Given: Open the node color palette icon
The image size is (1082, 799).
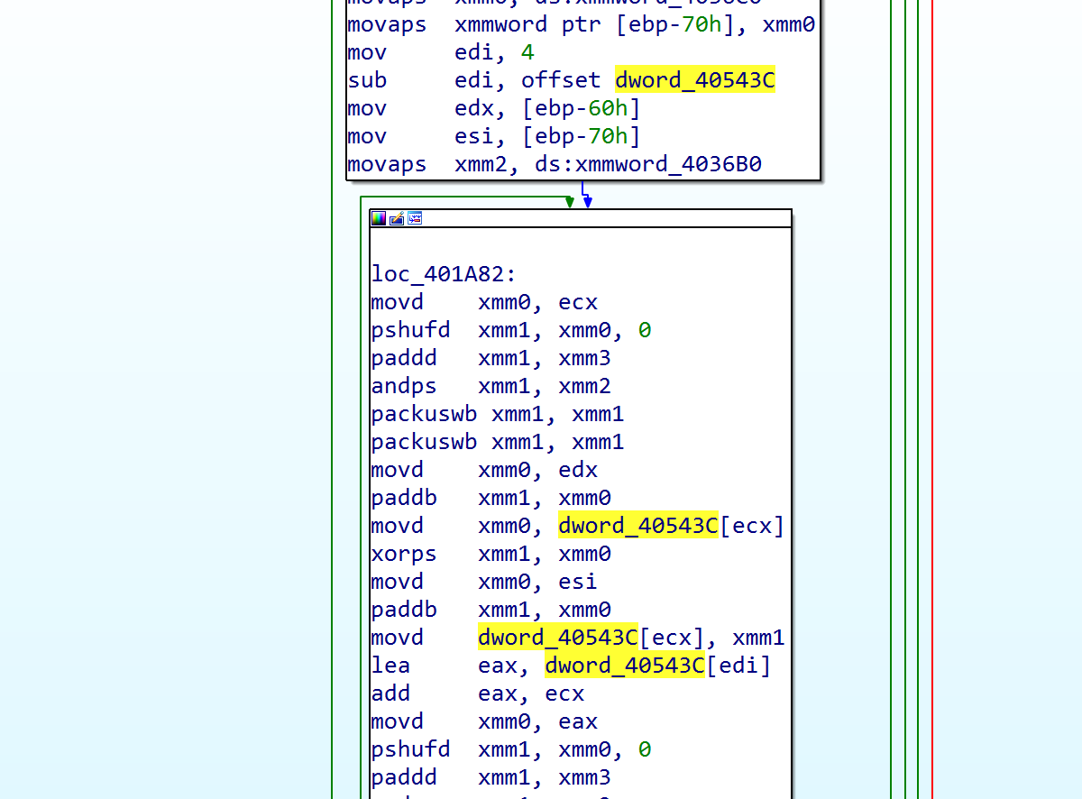Looking at the screenshot, I should tap(378, 217).
